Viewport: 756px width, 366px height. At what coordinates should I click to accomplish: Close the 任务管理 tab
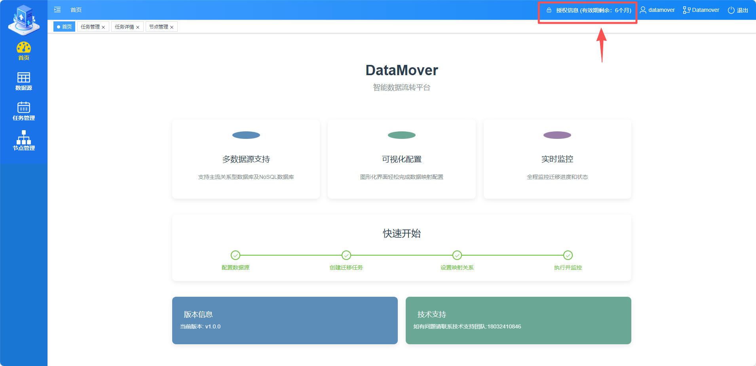point(103,27)
